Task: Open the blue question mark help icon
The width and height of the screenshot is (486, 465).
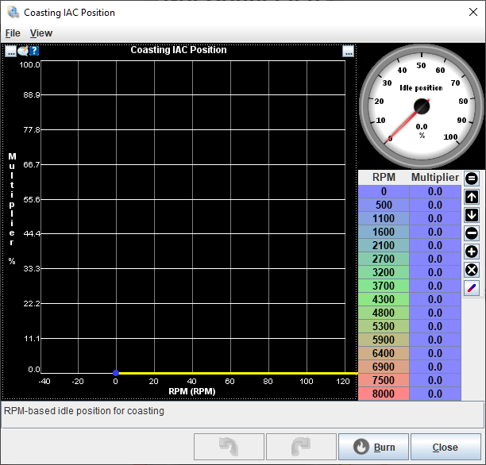Action: [34, 51]
